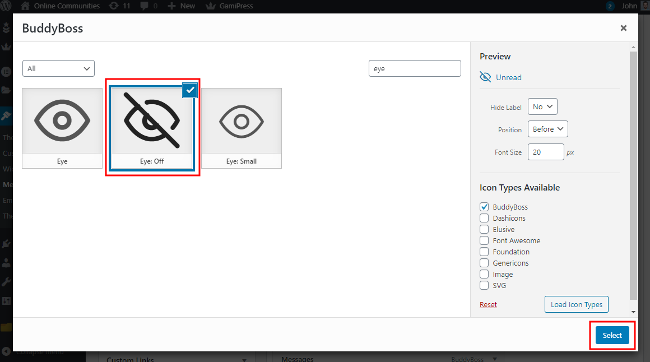Pick the Eye: Small icon
This screenshot has height=362, width=650.
[242, 121]
